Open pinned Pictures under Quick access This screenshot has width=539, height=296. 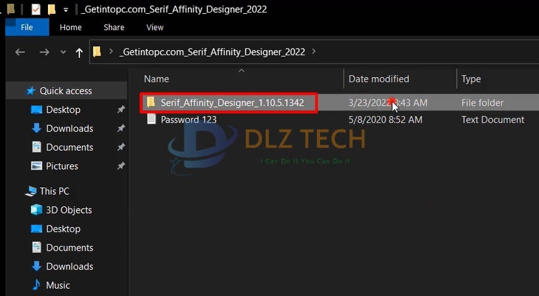(x=62, y=166)
